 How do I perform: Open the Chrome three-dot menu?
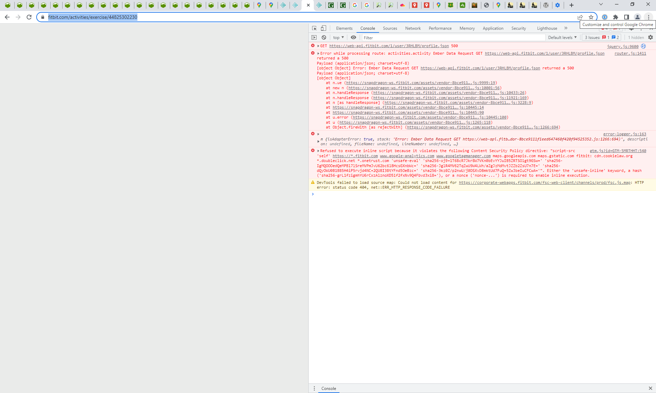pos(648,17)
